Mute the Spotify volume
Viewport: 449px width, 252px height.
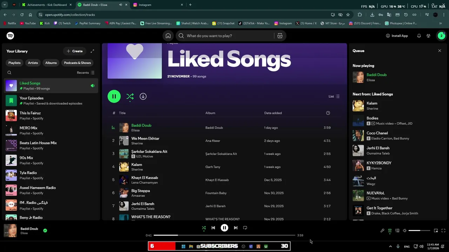404,231
